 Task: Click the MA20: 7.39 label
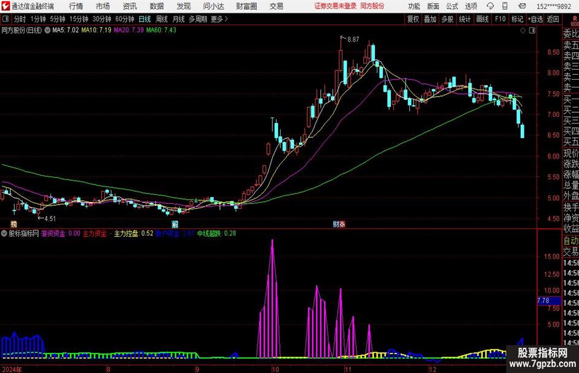(x=129, y=30)
